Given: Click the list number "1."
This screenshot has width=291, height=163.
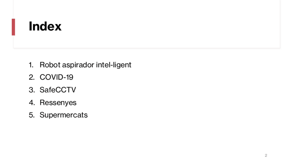Looking at the screenshot, I should (x=32, y=65).
